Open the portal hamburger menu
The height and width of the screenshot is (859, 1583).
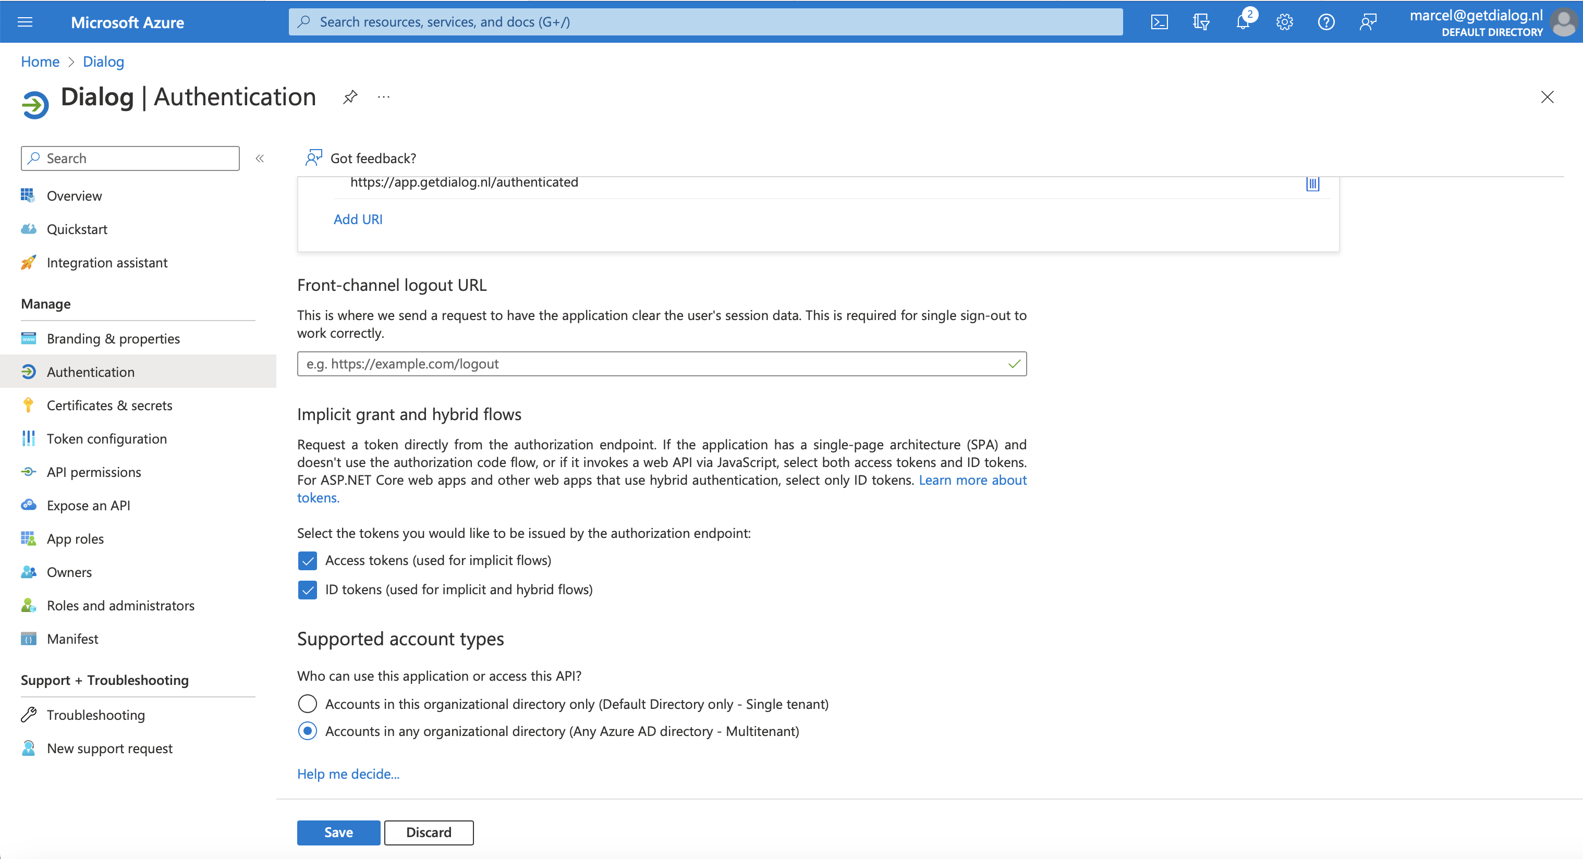(x=25, y=22)
